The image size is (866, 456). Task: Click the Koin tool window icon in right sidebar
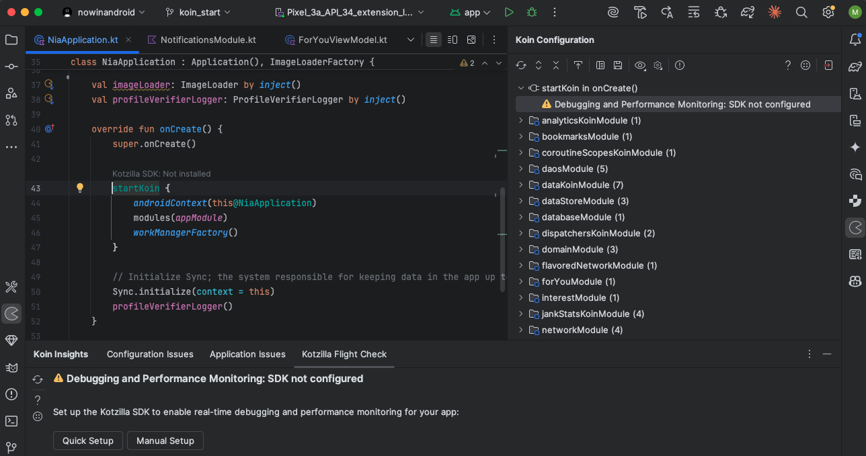tap(855, 228)
